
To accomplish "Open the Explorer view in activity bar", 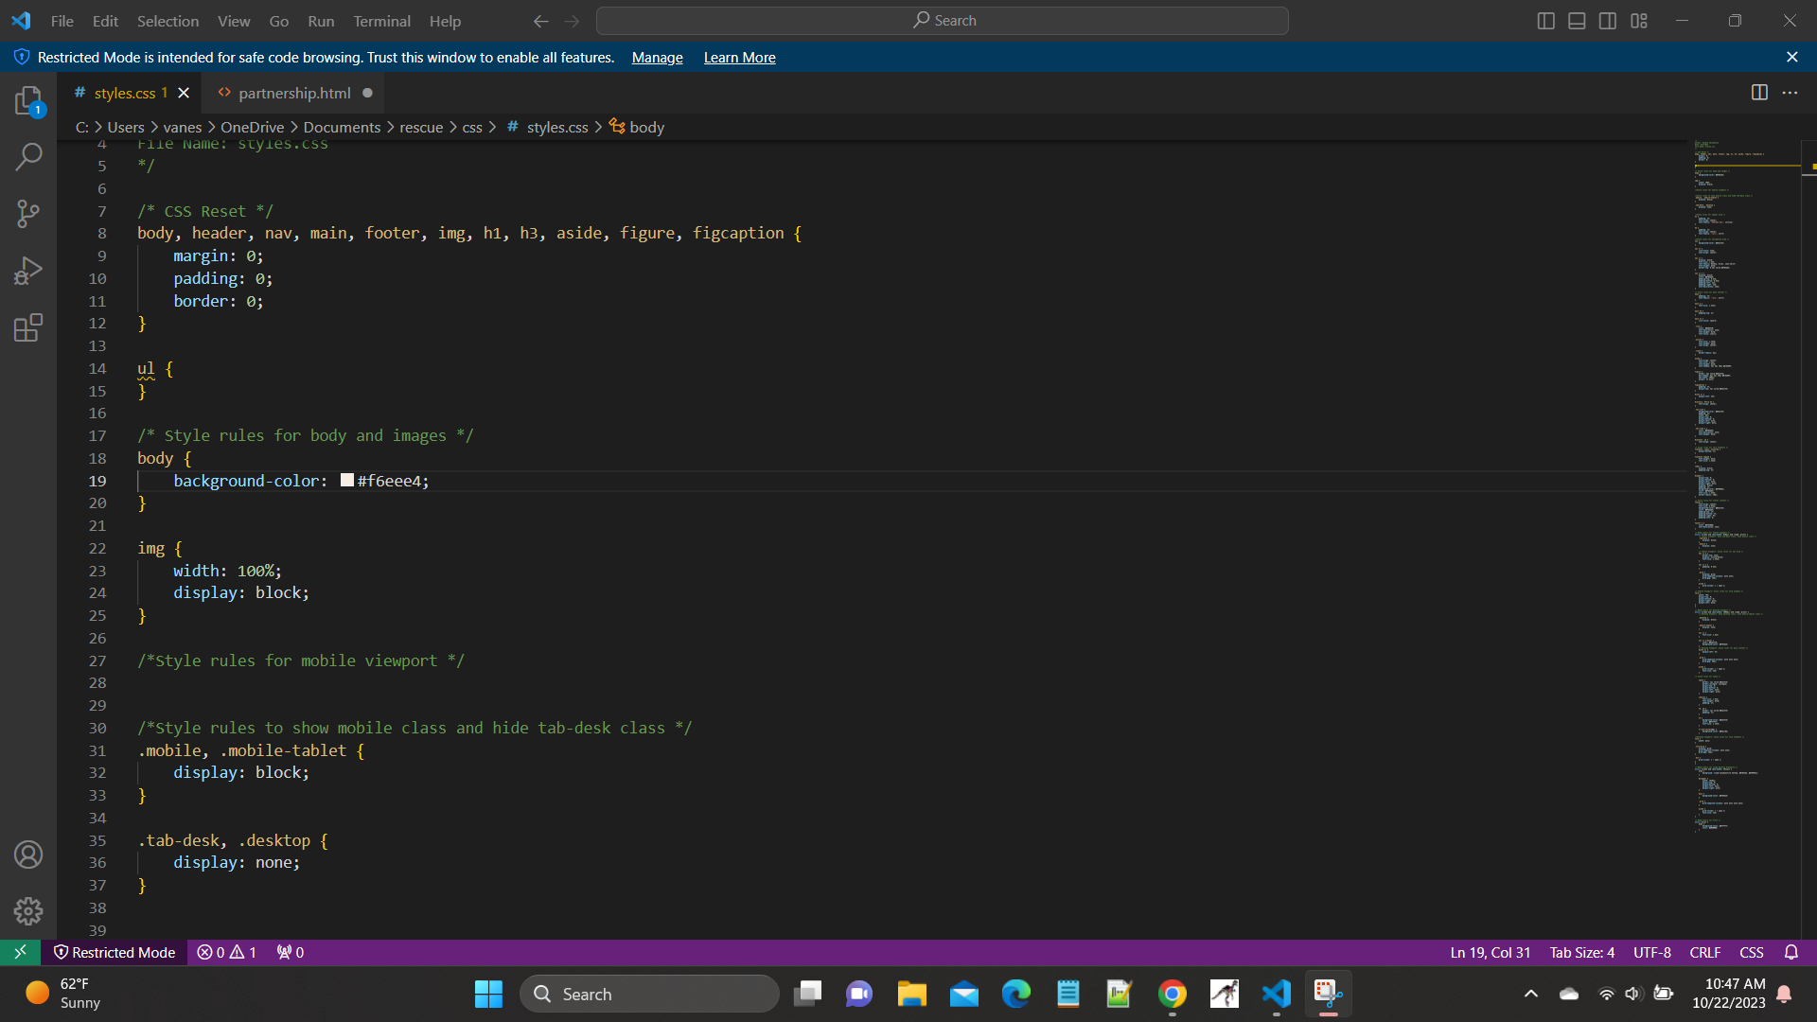I will coord(28,100).
